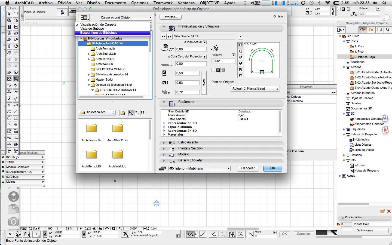Switch library browser to large icons view
This screenshot has height=245, width=392.
(x=131, y=113)
